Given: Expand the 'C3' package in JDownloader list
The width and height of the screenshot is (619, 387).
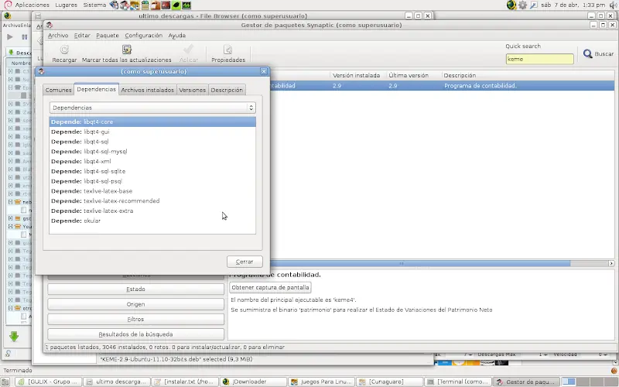Looking at the screenshot, I should point(11,71).
